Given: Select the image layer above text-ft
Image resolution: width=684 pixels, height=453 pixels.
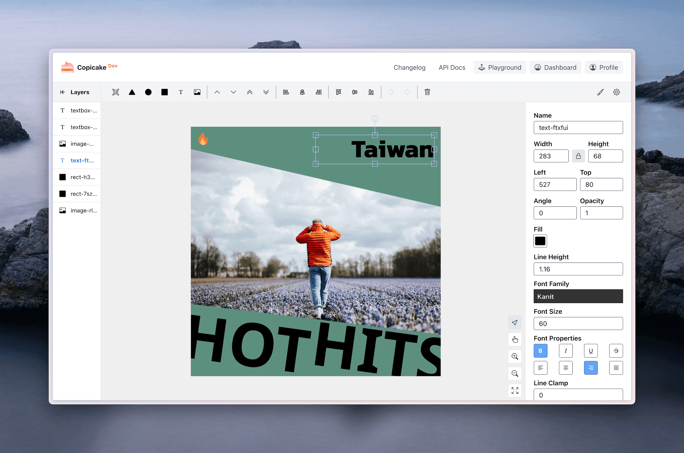Looking at the screenshot, I should click(77, 144).
